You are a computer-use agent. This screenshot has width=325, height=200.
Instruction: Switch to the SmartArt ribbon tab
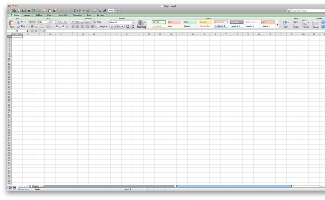(63, 15)
